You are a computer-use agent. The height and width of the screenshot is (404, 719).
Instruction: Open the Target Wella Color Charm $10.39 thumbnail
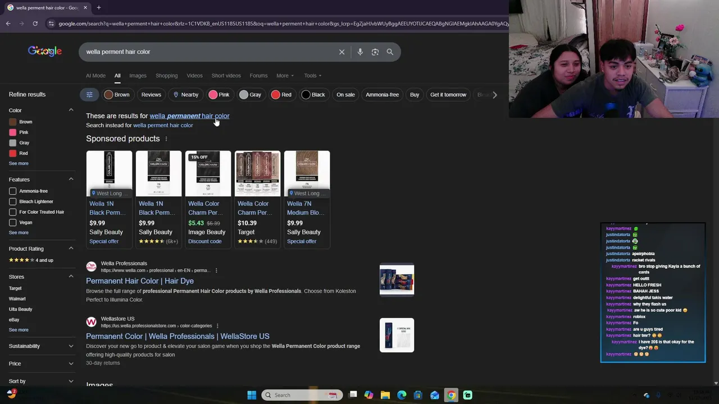(x=257, y=174)
